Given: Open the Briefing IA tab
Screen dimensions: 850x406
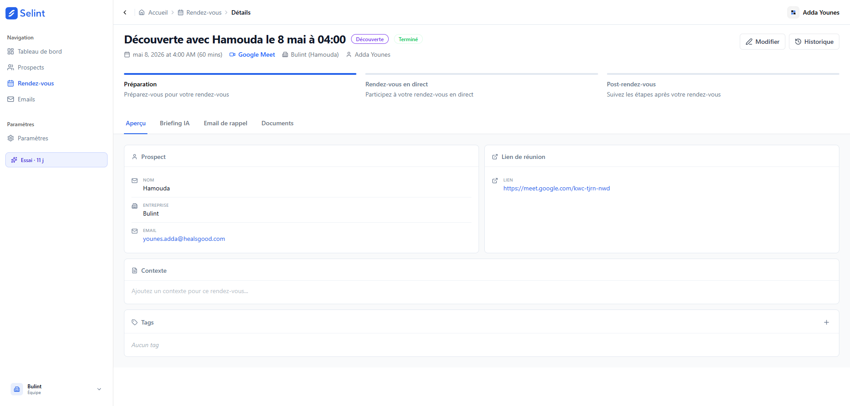Looking at the screenshot, I should [x=174, y=123].
